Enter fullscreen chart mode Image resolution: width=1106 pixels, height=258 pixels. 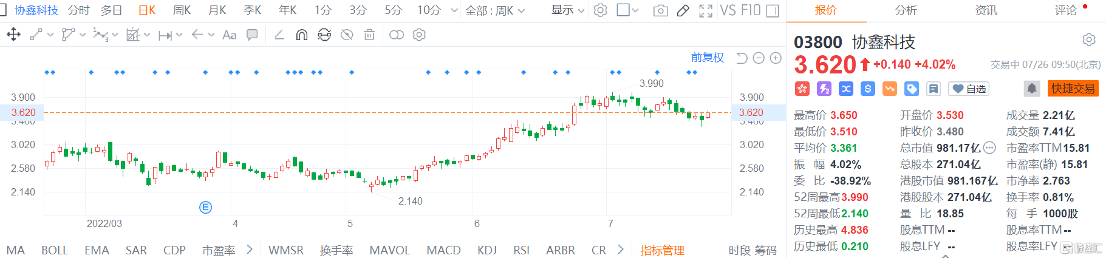click(x=706, y=11)
